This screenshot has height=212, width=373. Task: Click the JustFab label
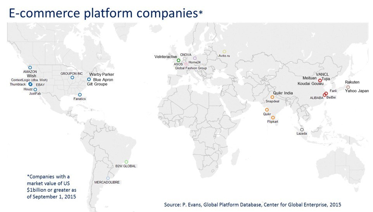coord(35,93)
